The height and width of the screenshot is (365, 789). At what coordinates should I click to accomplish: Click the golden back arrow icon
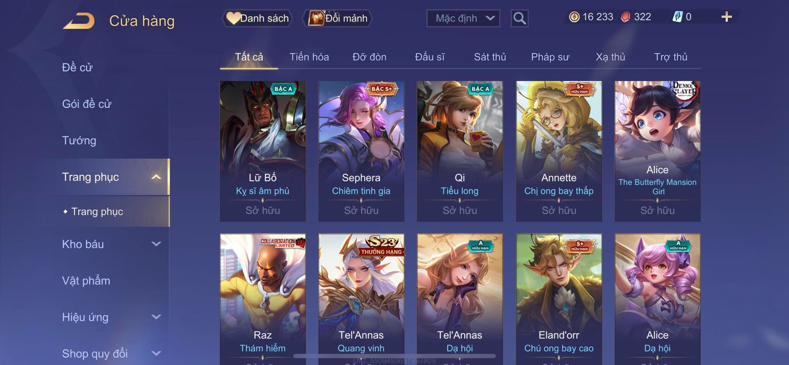pos(79,21)
